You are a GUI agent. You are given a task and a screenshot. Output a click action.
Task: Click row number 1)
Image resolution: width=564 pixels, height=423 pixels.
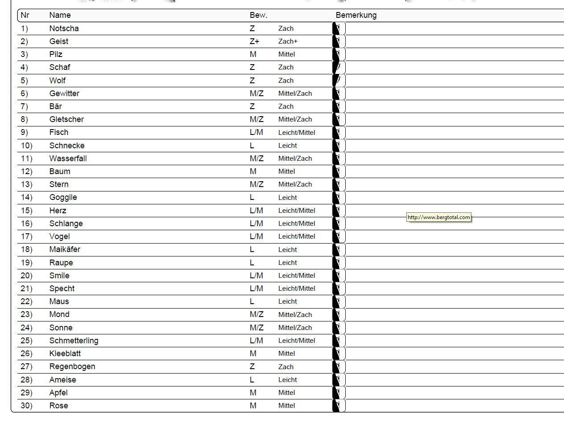tap(24, 28)
